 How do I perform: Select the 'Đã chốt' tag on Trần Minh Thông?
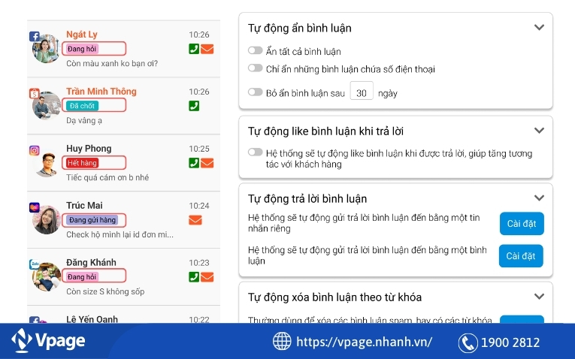(82, 106)
